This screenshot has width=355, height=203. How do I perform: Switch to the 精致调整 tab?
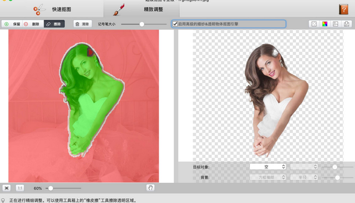point(142,9)
